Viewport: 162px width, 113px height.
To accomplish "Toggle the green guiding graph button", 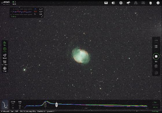I will point(5,50).
